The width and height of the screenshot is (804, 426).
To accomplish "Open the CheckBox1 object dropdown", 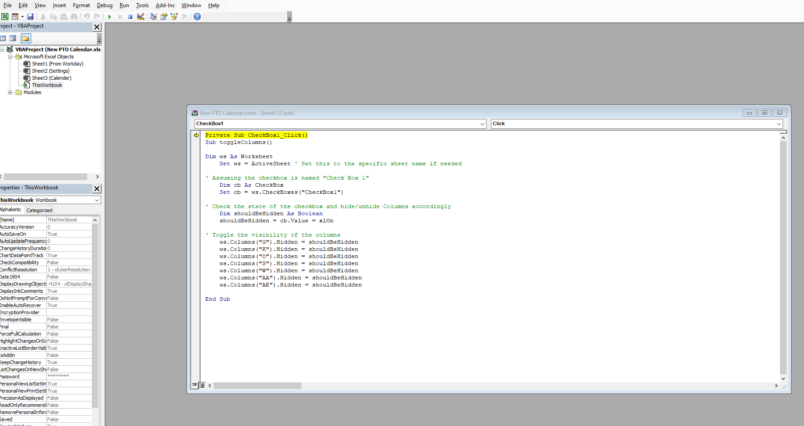I will (x=483, y=124).
